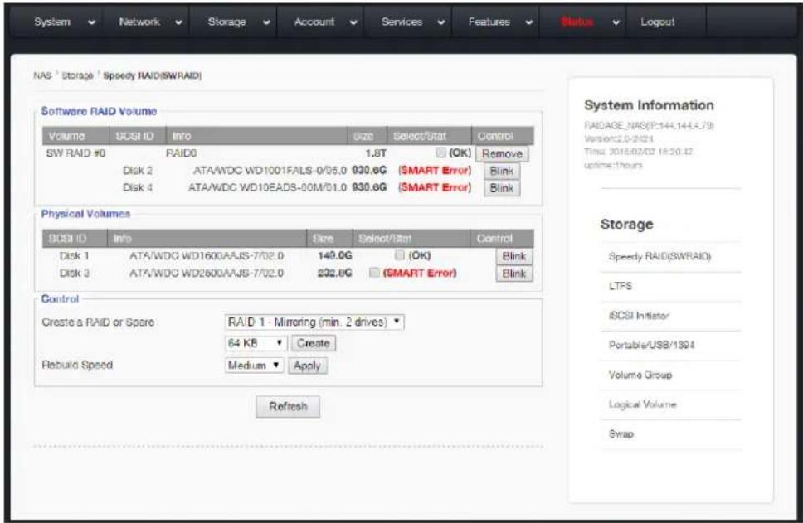Open Portable/USB/1394 in the sidebar
The width and height of the screenshot is (803, 523).
[651, 345]
